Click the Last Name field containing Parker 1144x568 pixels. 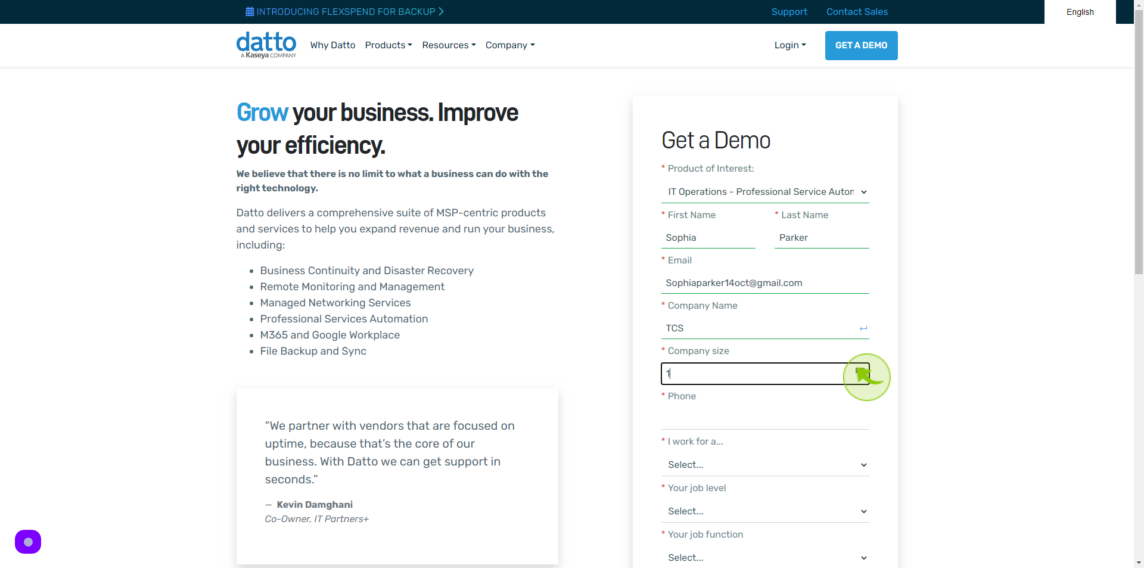click(822, 238)
